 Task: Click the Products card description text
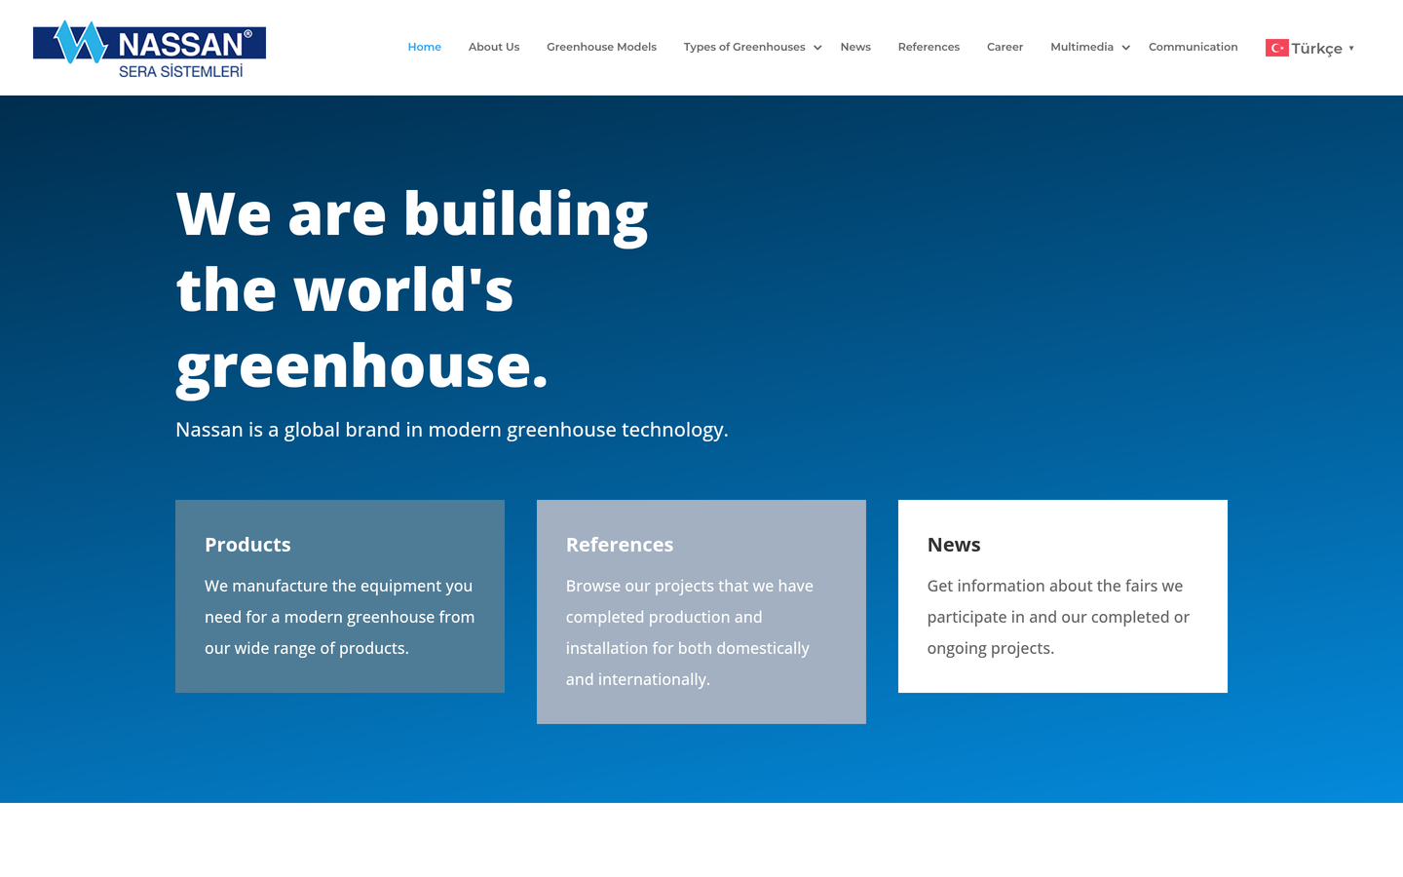click(x=340, y=617)
